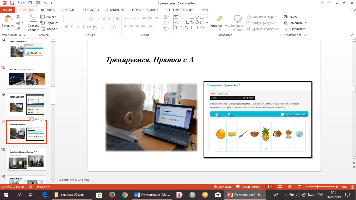
Task: Open the Макет layout dropdown
Action: 49,17
